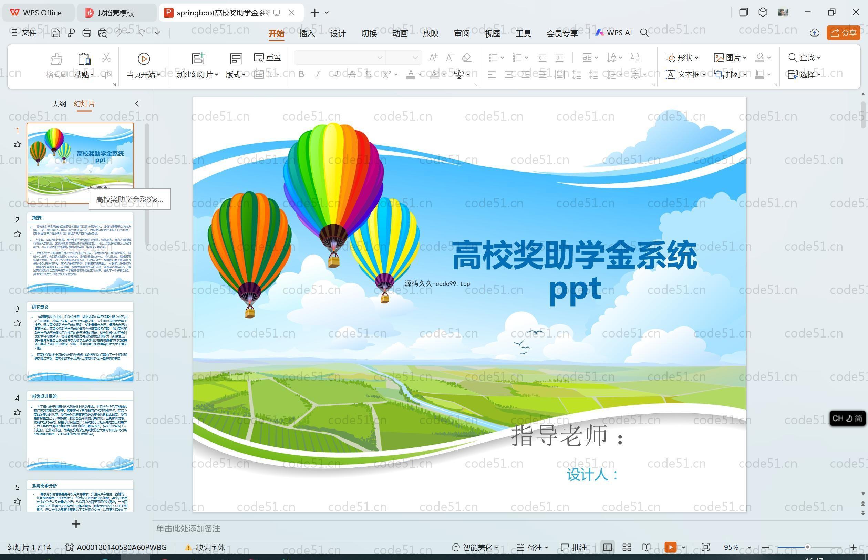Switch to Outline (大纲) panel view
The image size is (868, 560).
tap(59, 104)
